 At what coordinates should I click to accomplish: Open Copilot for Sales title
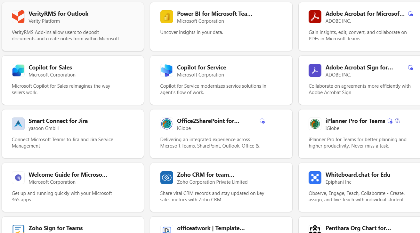[x=50, y=68]
